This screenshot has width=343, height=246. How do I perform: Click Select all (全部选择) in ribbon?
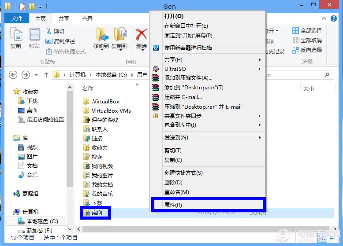point(307,30)
